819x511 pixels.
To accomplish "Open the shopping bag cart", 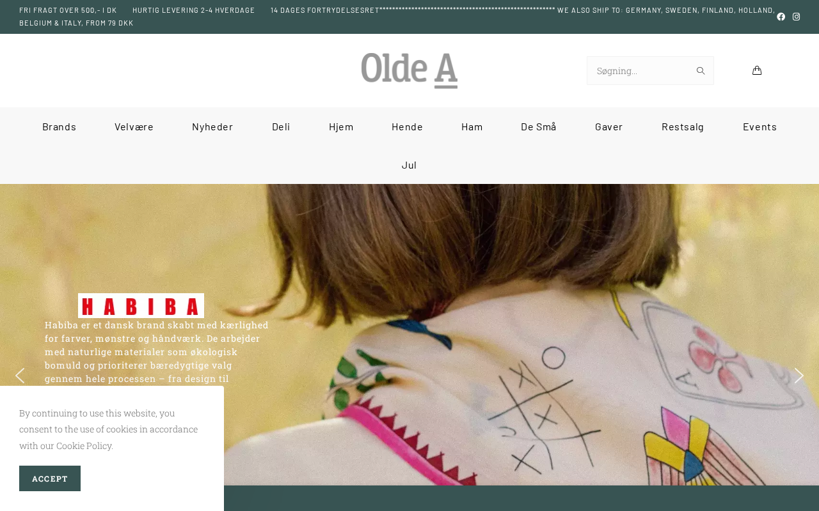I will 757,70.
